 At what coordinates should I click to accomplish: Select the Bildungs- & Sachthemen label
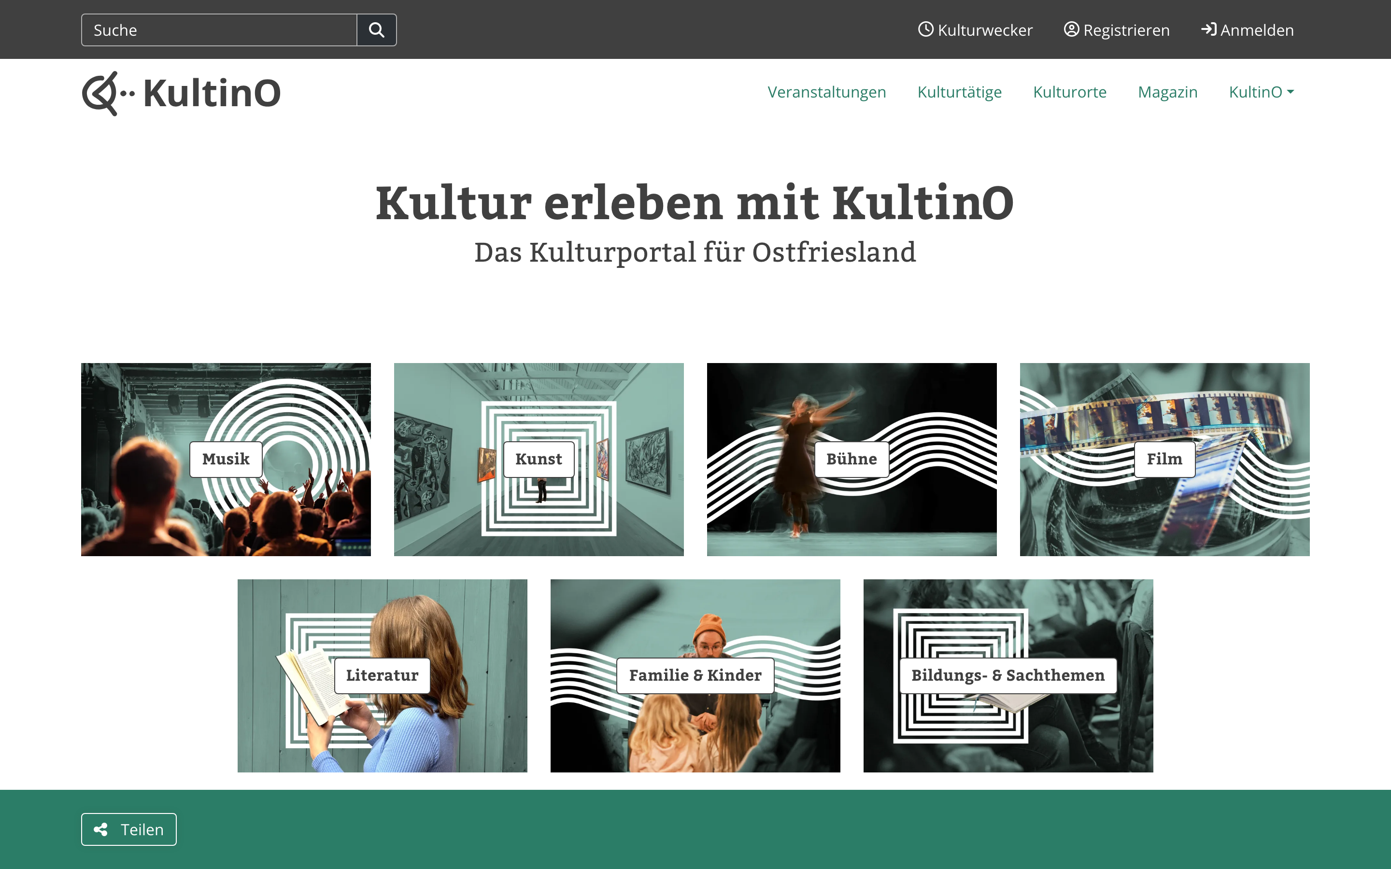click(x=1008, y=675)
